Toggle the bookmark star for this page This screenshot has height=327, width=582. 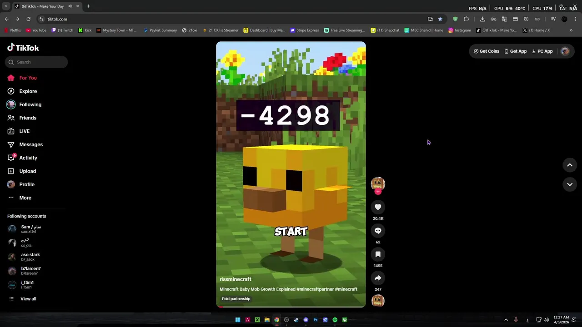pyautogui.click(x=440, y=19)
